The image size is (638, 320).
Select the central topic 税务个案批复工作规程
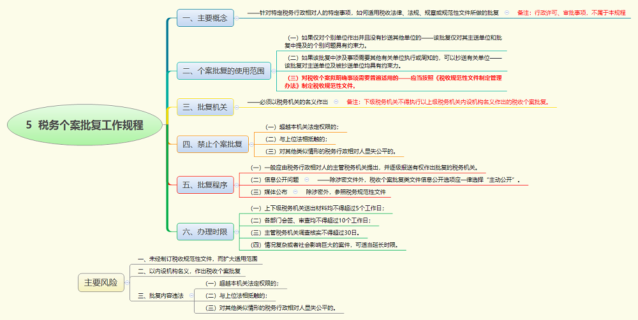tap(85, 126)
